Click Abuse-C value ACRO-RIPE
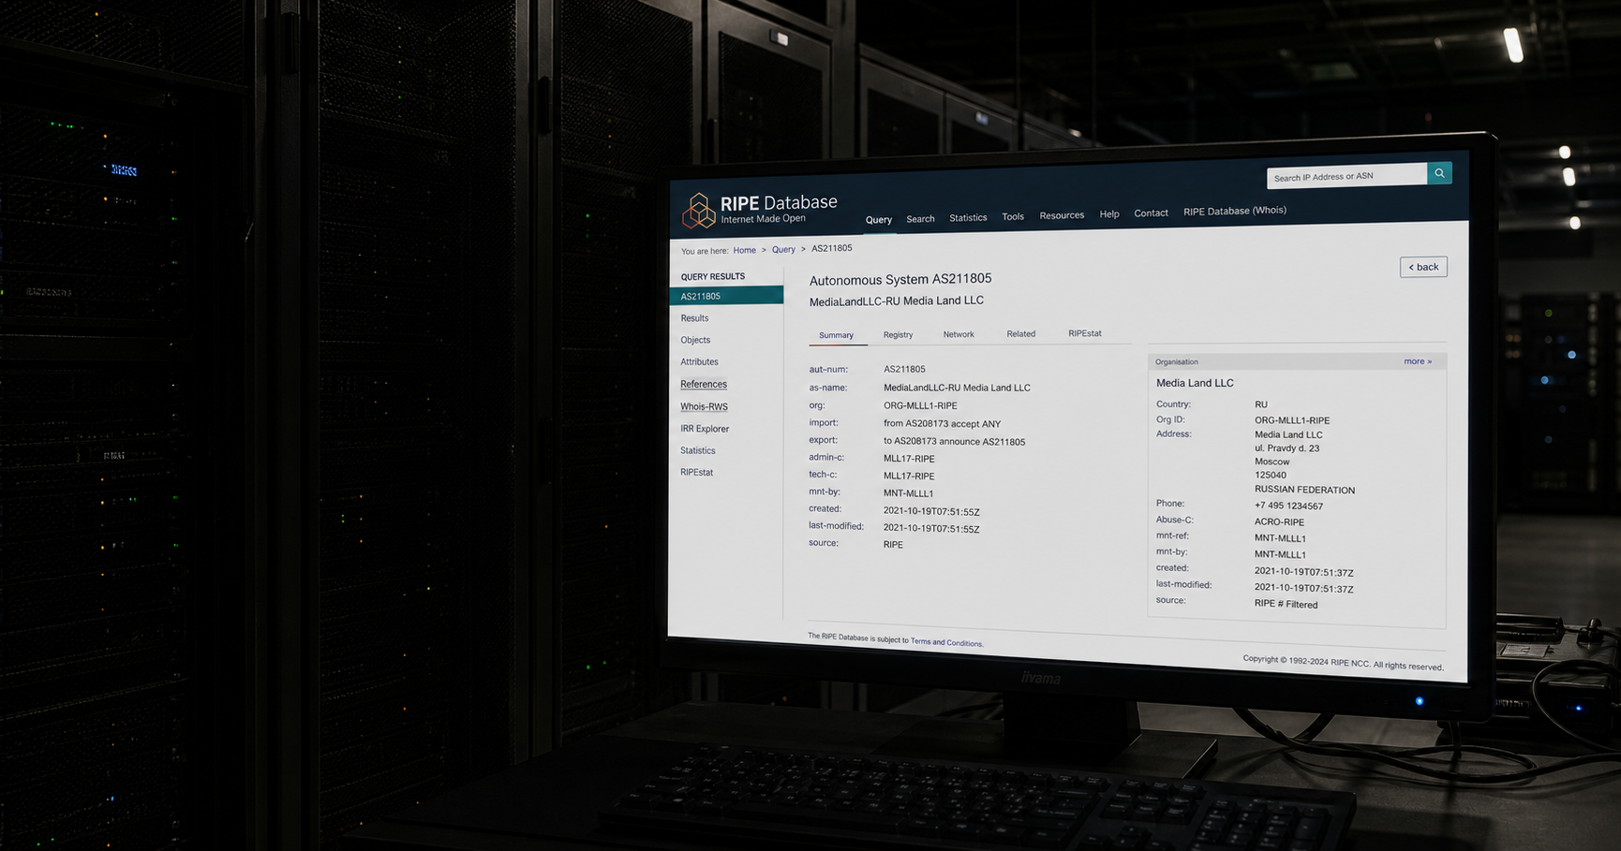The height and width of the screenshot is (851, 1621). click(1279, 522)
